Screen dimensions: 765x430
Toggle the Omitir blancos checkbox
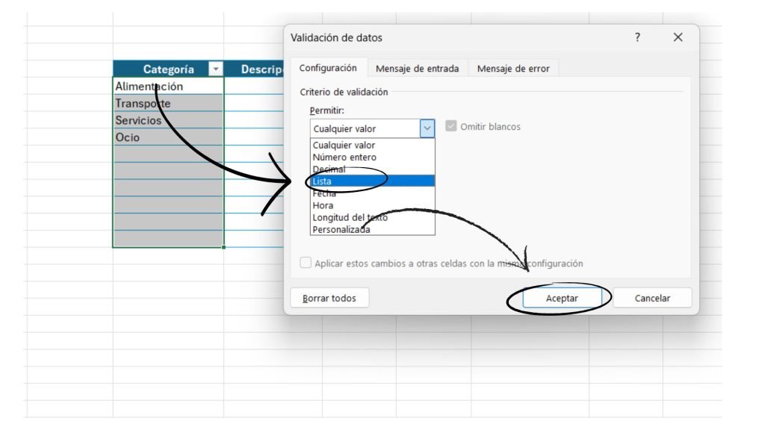450,127
